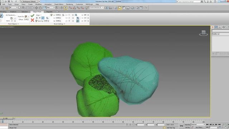This screenshot has height=129, width=229.
Task: Toggle the Percent Snap icon
Action: tap(78, 8)
